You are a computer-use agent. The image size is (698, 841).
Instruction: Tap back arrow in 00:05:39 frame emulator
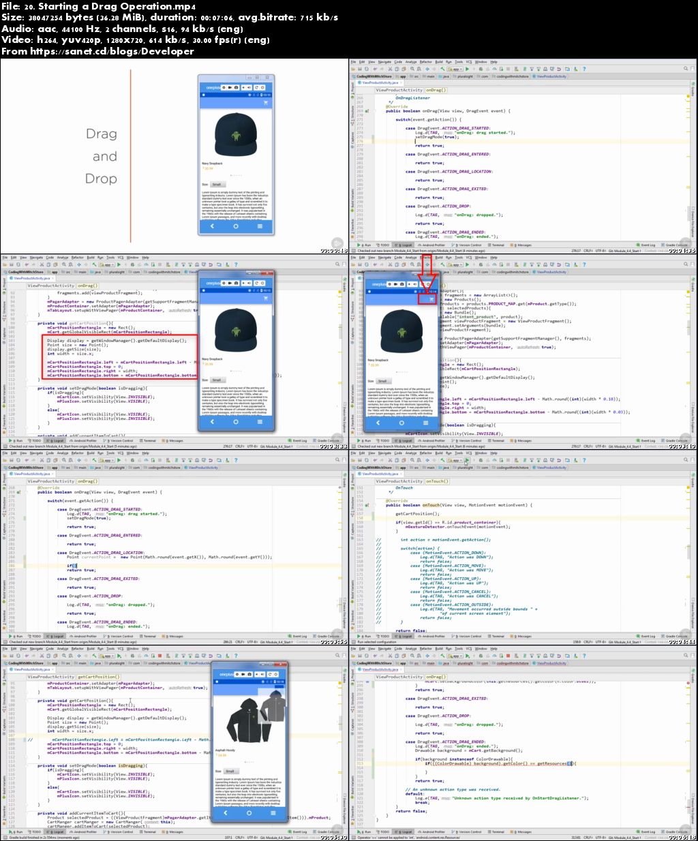(226, 812)
